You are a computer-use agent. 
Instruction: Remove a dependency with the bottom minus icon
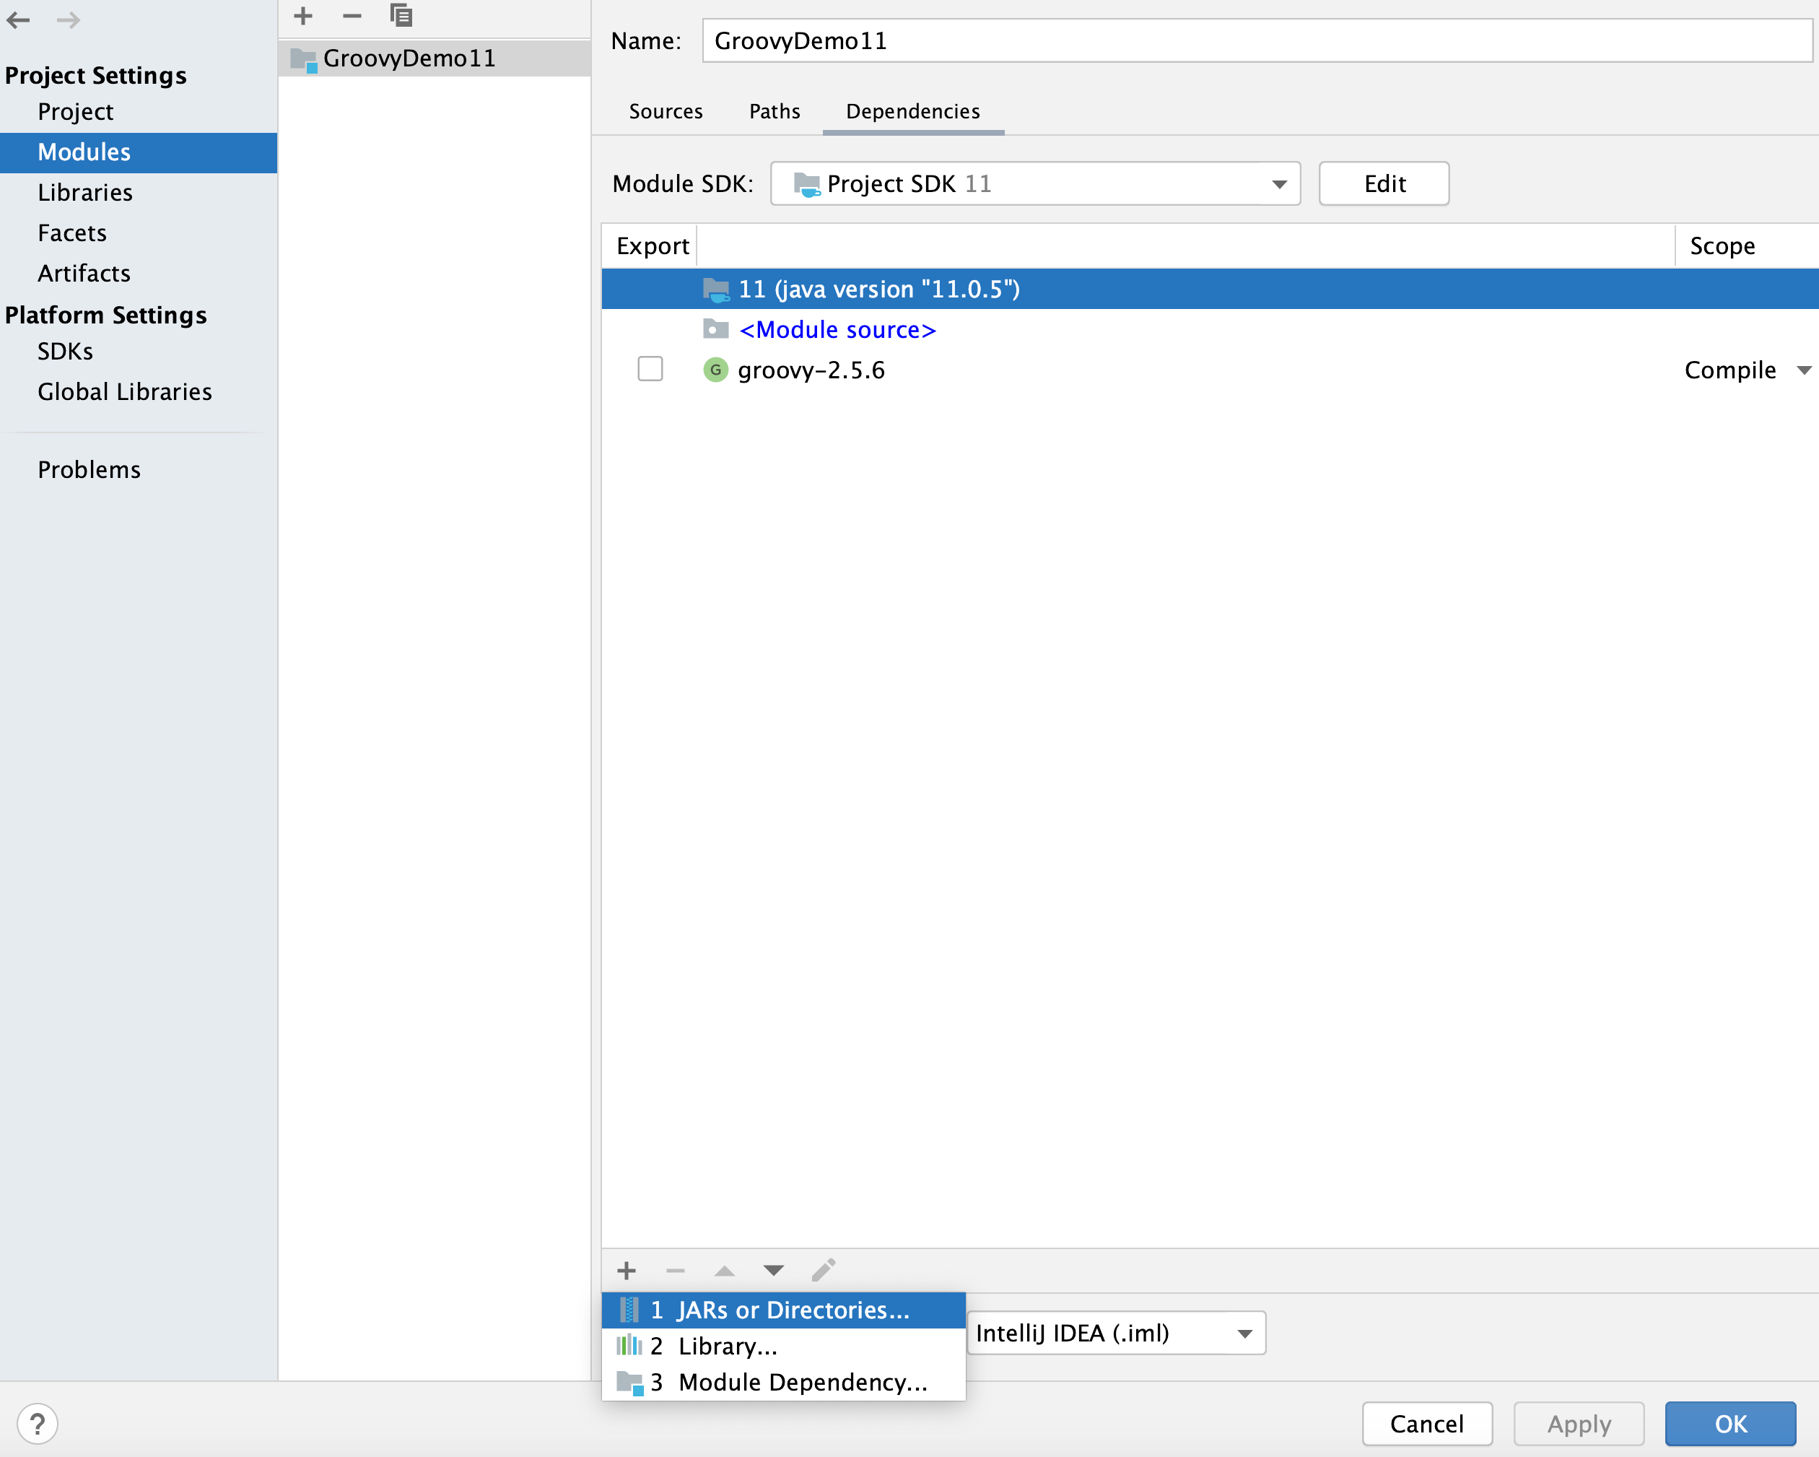coord(675,1271)
